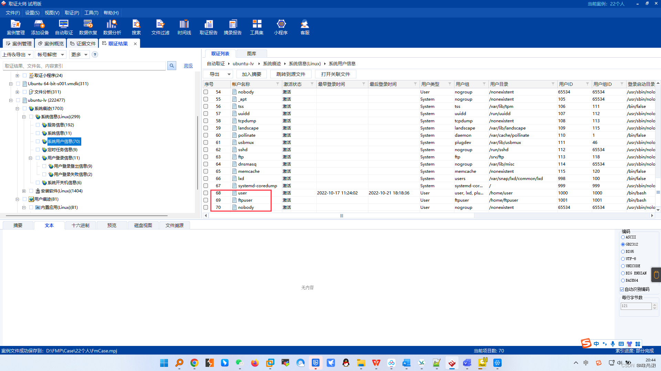
Task: Click the 搜索 toolbar icon
Action: (x=136, y=27)
